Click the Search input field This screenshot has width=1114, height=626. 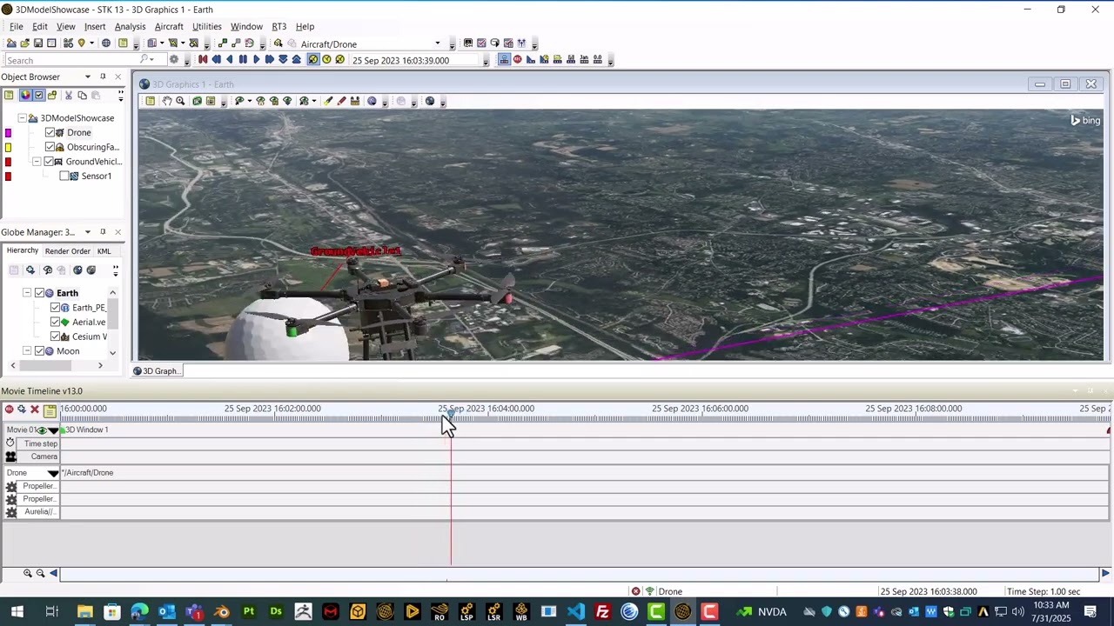(70, 60)
